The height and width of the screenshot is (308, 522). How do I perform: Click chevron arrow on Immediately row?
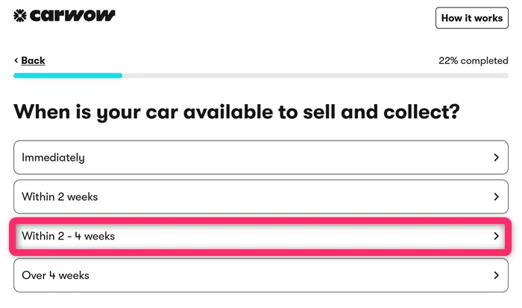tap(497, 157)
